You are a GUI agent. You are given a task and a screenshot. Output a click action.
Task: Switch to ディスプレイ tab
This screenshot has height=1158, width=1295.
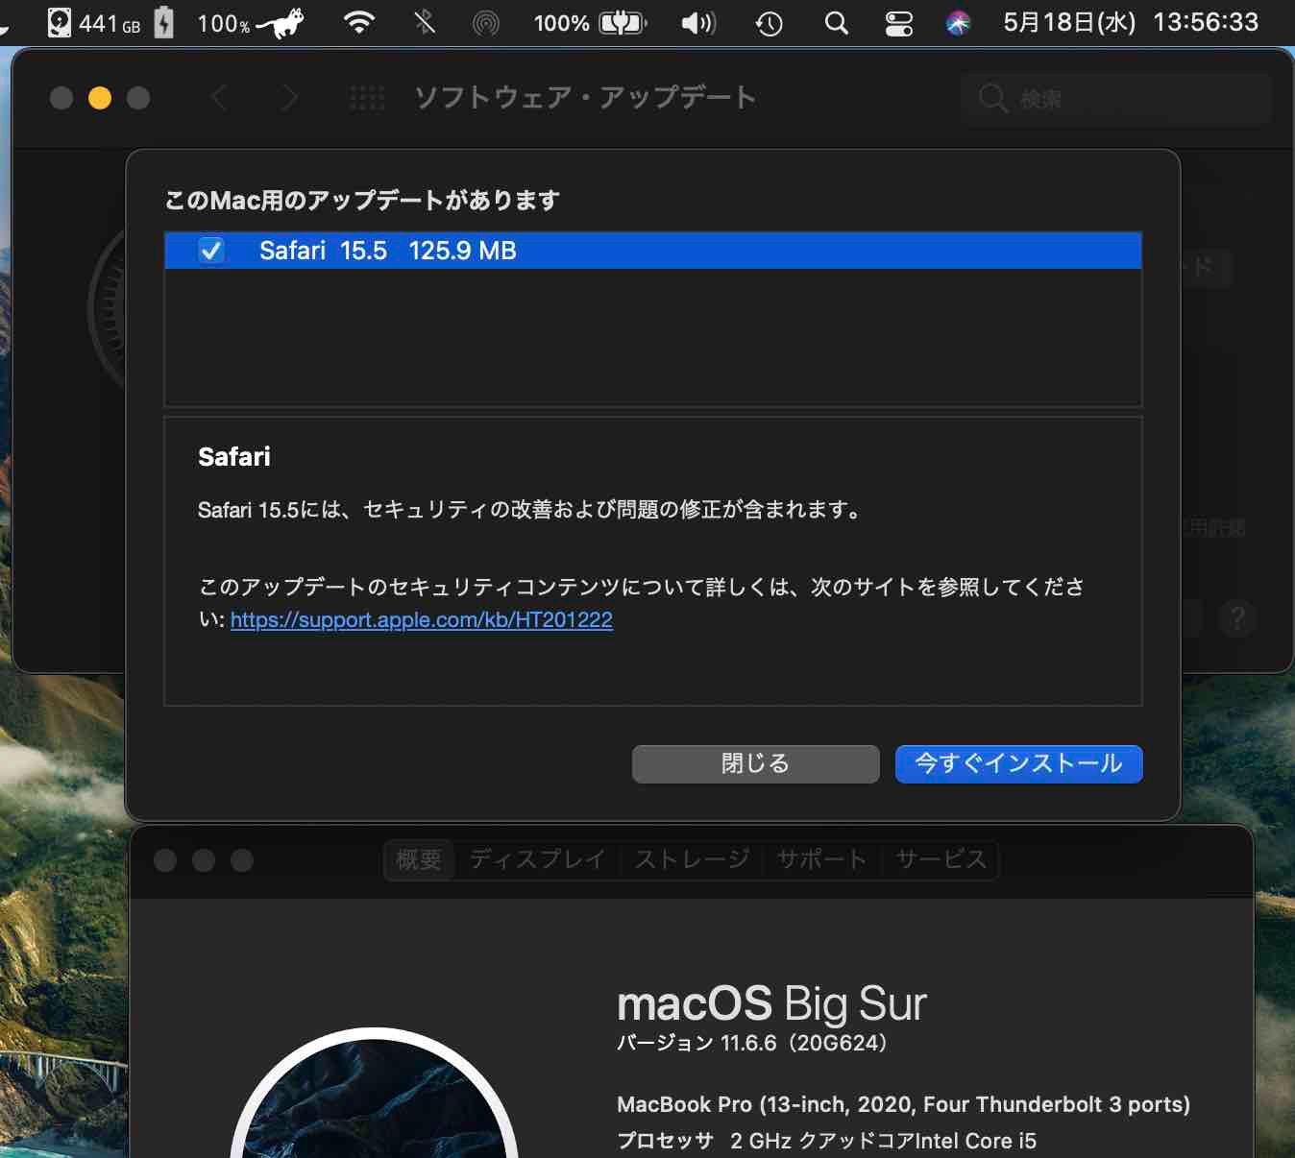point(537,859)
